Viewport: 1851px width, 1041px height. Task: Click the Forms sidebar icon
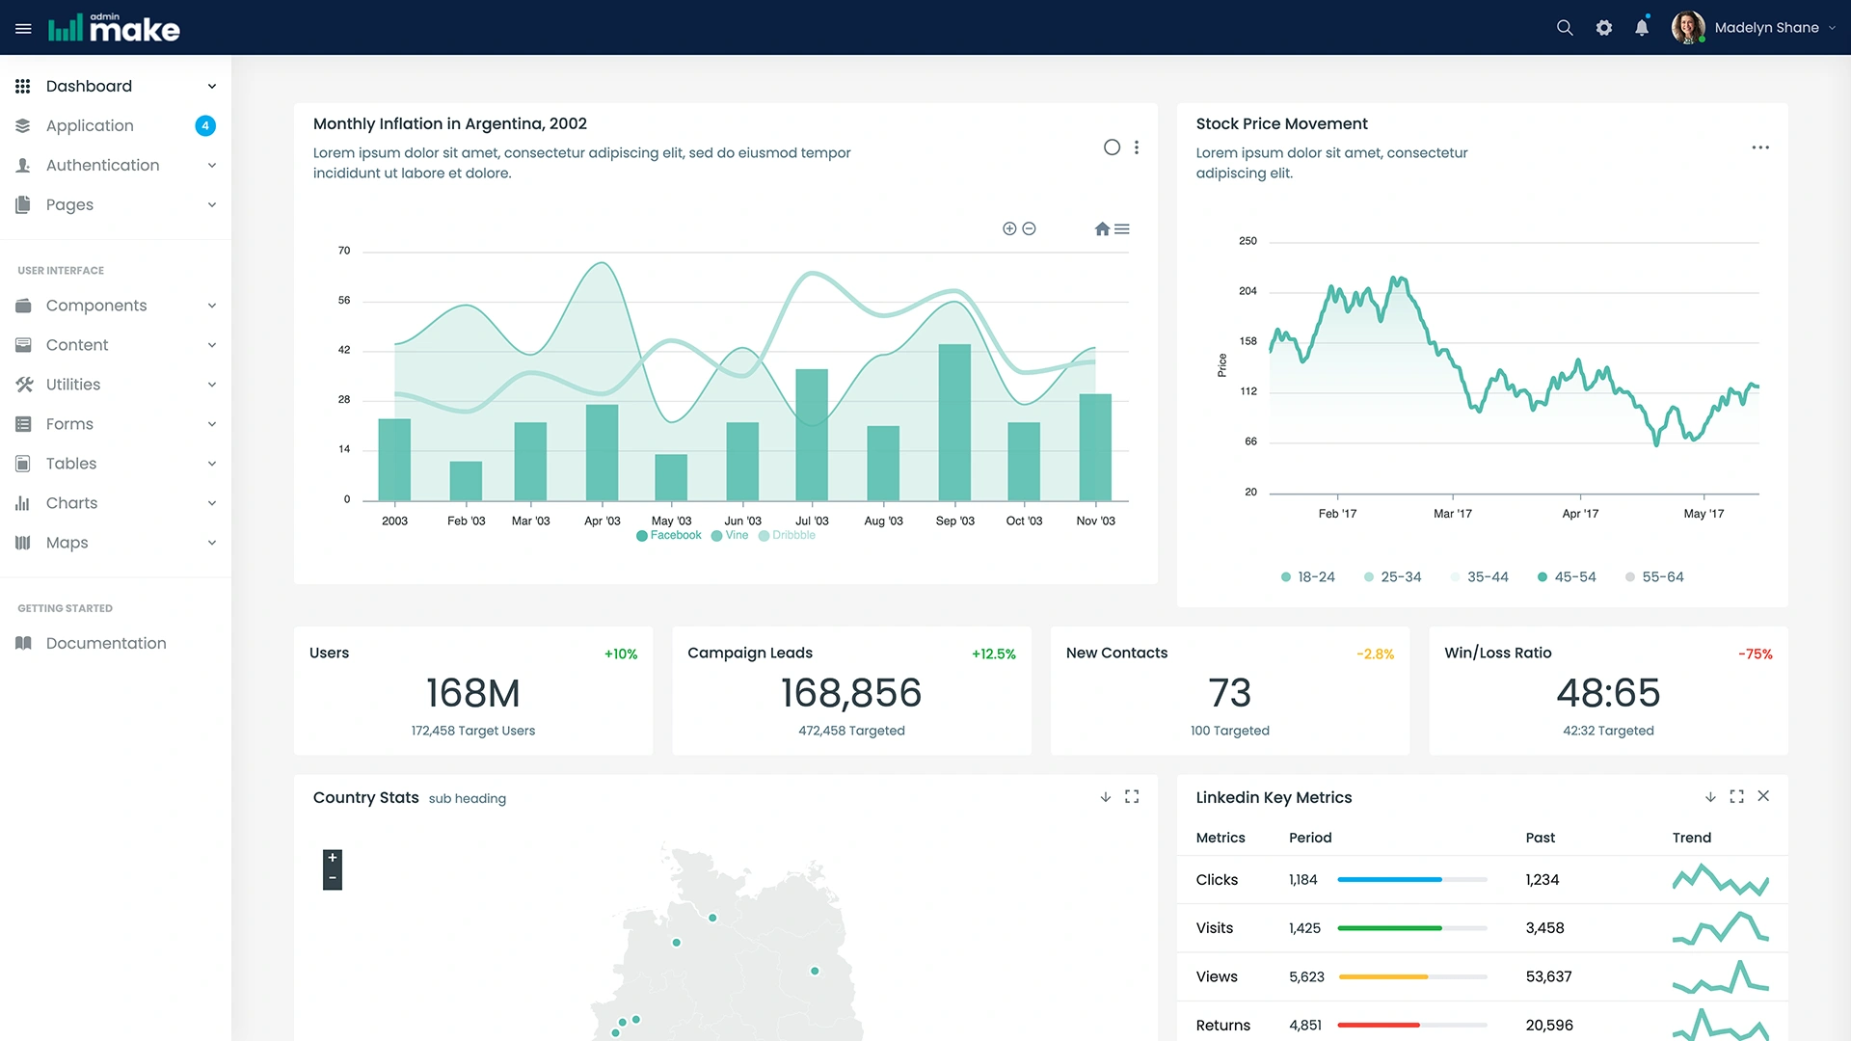coord(23,424)
